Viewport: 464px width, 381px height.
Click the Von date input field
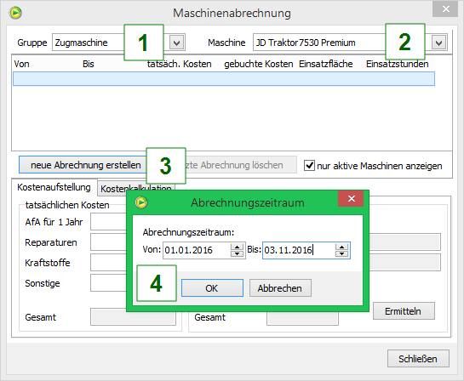197,250
